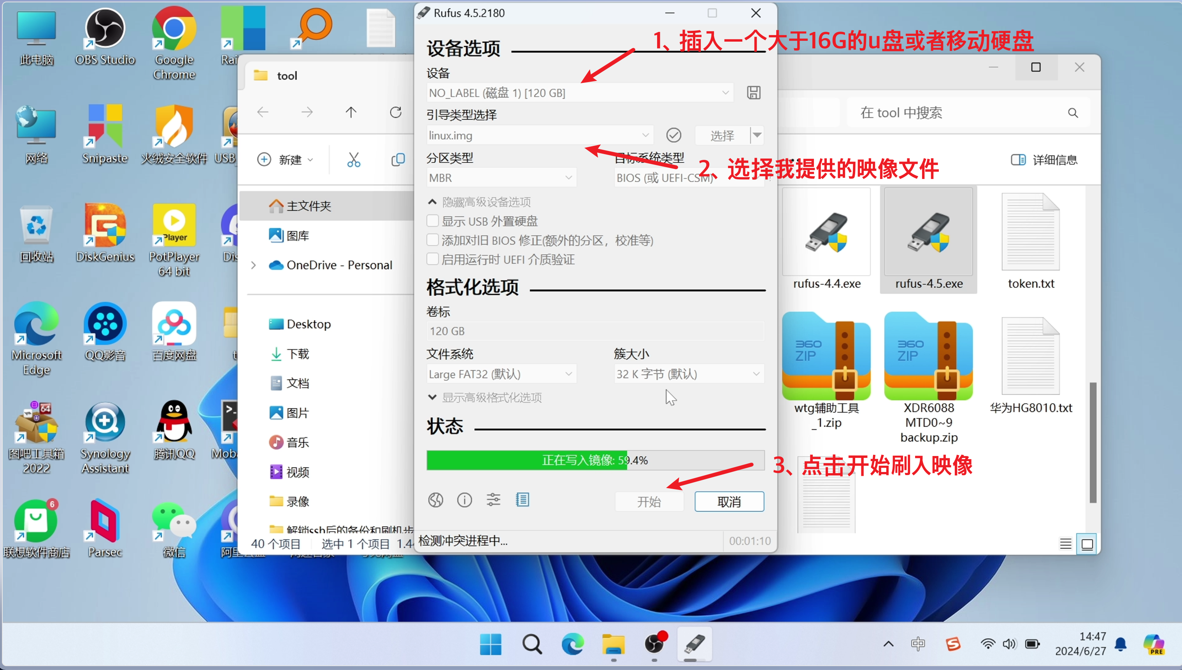Open Rufus settings sliders icon
The width and height of the screenshot is (1182, 670).
coord(493,500)
